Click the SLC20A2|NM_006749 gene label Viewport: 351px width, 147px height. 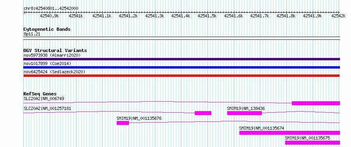tap(44, 99)
